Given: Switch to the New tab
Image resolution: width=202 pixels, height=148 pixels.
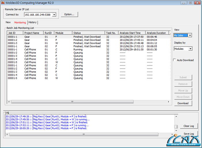Looking at the screenshot, I should click(8, 22).
